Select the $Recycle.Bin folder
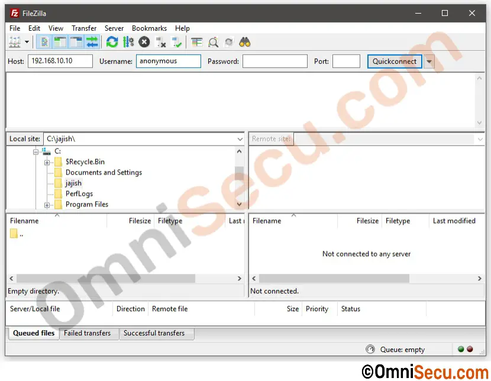 (85, 162)
